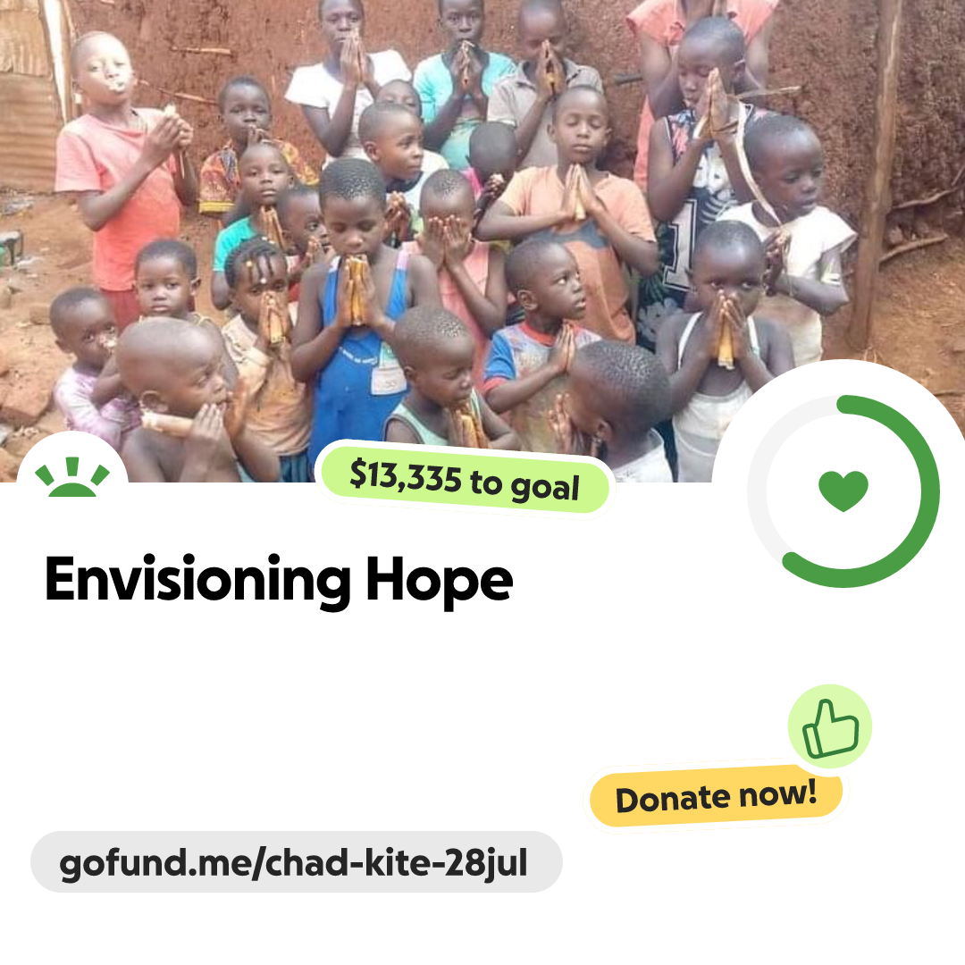The image size is (965, 965).
Task: Open the gofund.me/chad-kite-28jul link
Action: point(296,862)
